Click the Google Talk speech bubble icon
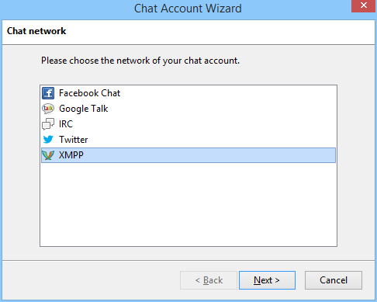377x302 pixels. [48, 109]
